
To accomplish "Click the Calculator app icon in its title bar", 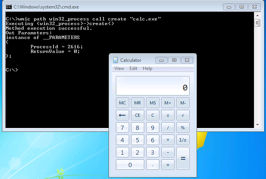I will click(116, 60).
